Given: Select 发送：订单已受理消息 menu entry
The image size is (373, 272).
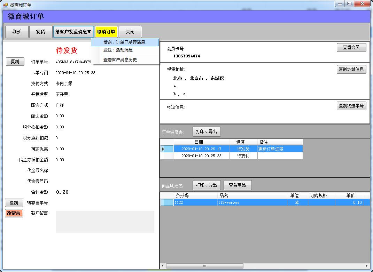Looking at the screenshot, I should pos(125,42).
